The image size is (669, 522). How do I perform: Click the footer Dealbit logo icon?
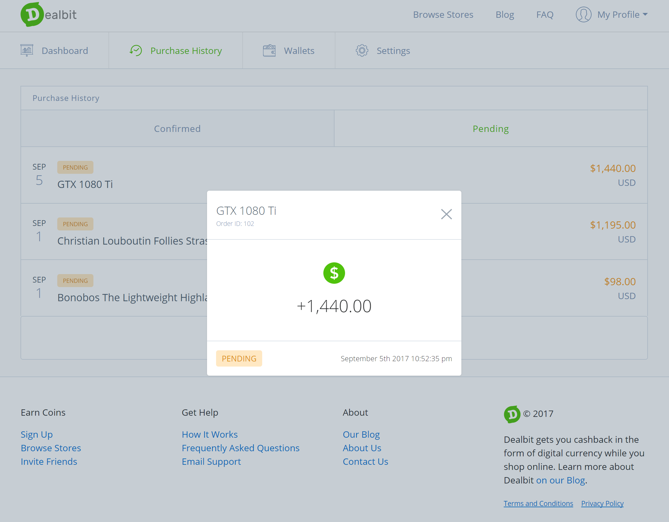click(512, 414)
